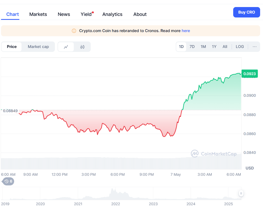Enable LOG scale
The height and width of the screenshot is (212, 263).
pos(240,47)
